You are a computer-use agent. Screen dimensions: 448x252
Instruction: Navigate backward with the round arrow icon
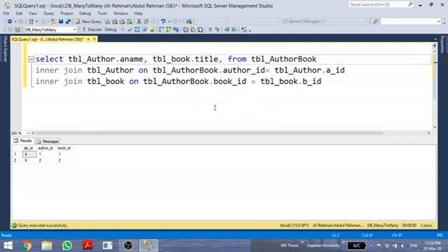(x=10, y=22)
